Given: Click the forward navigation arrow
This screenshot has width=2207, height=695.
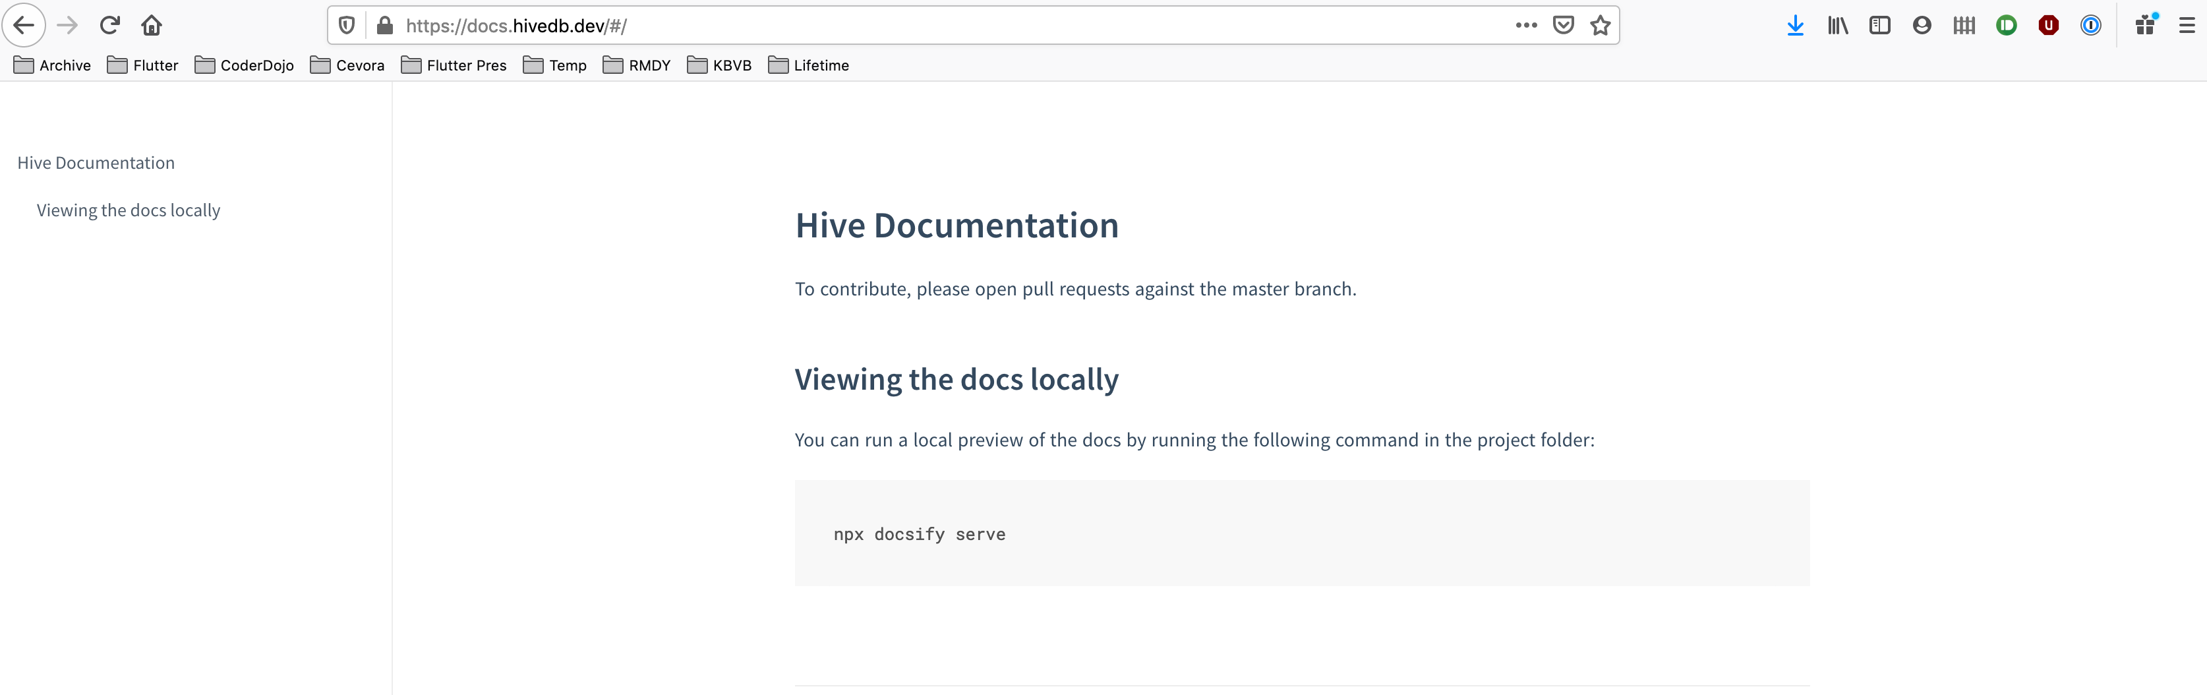Looking at the screenshot, I should tap(67, 26).
